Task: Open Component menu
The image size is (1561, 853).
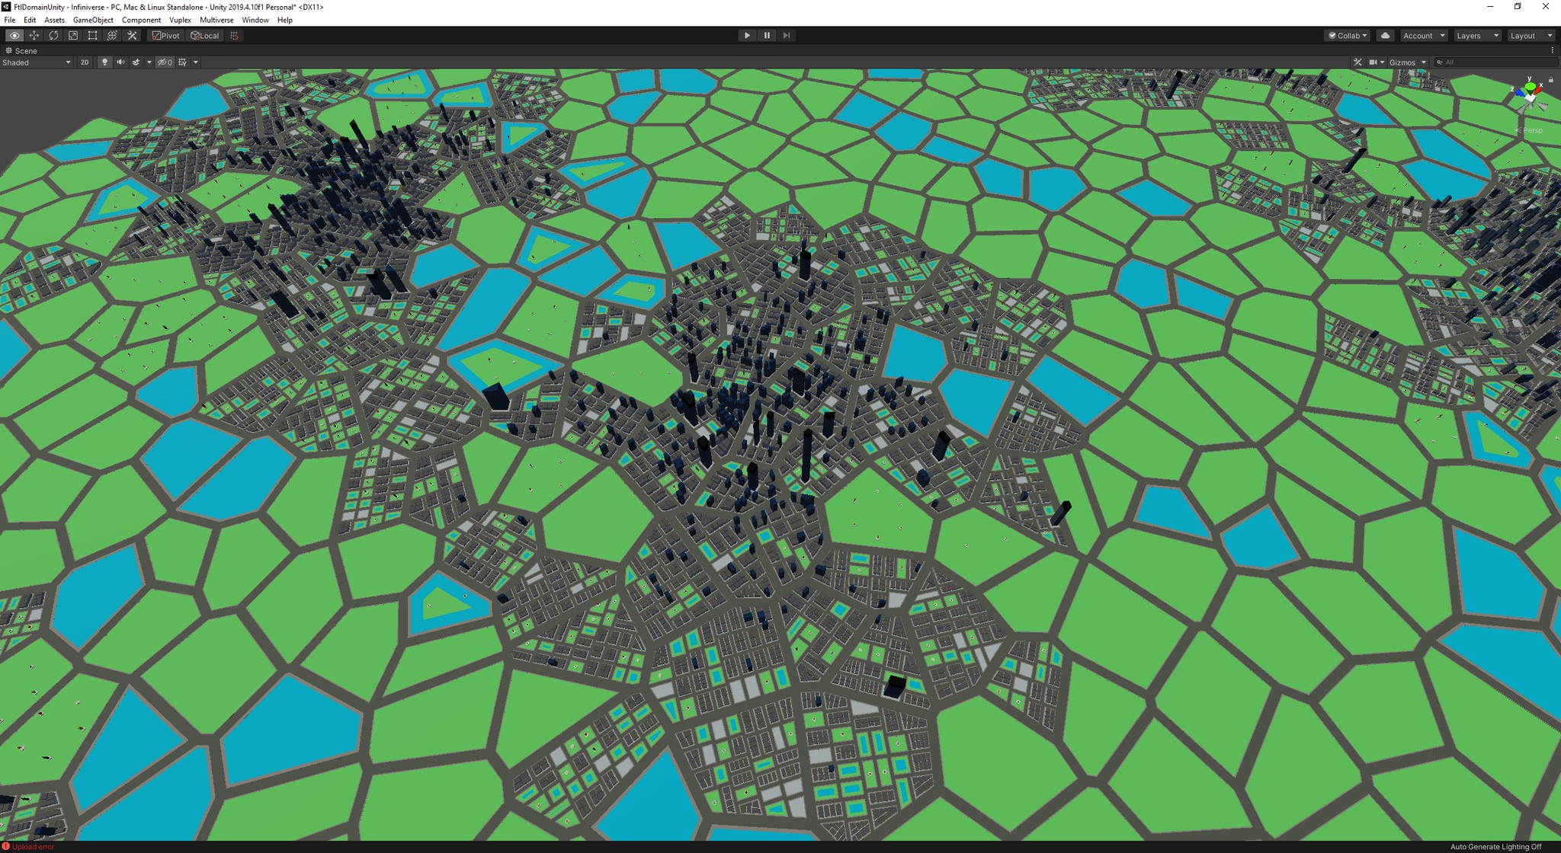Action: click(141, 20)
